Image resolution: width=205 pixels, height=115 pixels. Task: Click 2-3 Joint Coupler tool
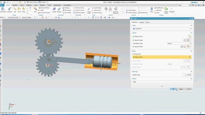[44, 13]
